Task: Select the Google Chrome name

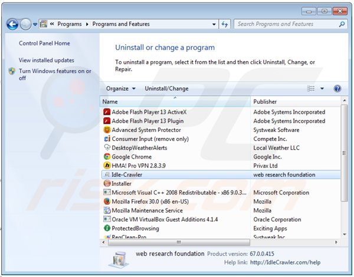Action: 132,157
